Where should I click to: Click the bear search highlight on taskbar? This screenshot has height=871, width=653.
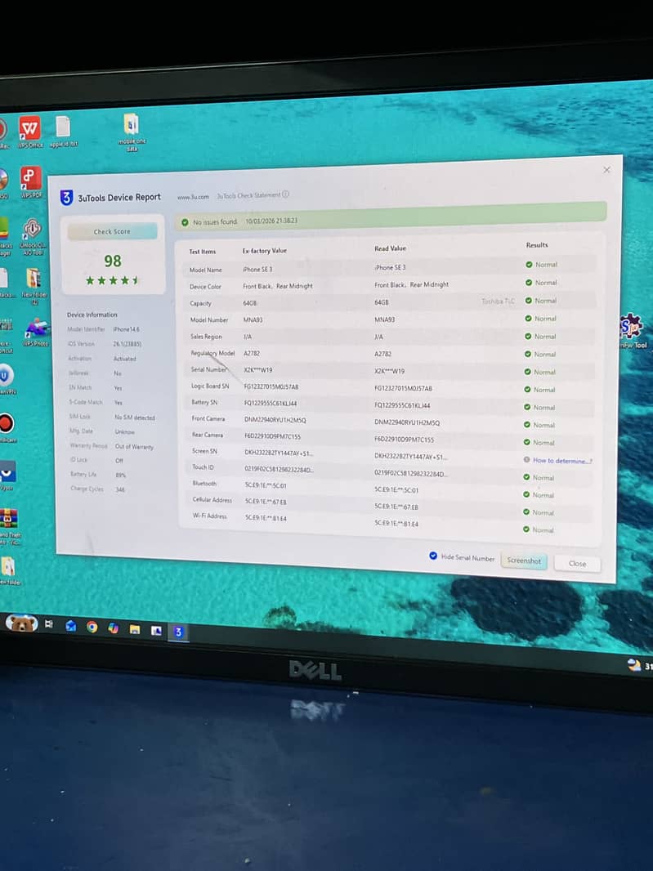[21, 623]
